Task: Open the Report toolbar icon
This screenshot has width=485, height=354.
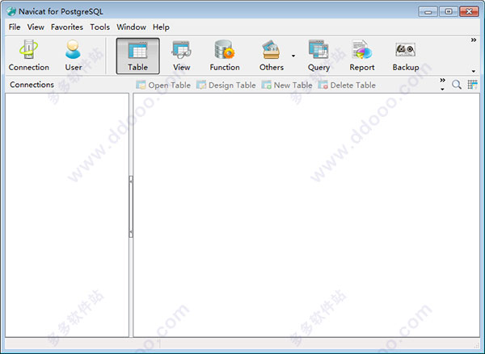Action: (362, 56)
